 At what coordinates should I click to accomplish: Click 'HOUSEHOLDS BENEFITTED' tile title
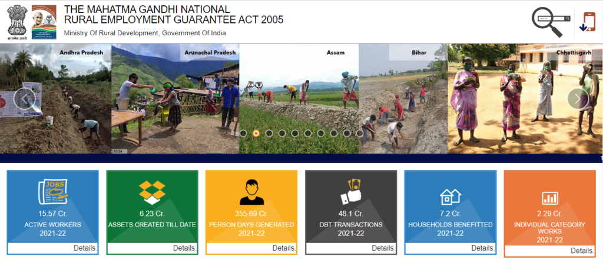point(450,225)
